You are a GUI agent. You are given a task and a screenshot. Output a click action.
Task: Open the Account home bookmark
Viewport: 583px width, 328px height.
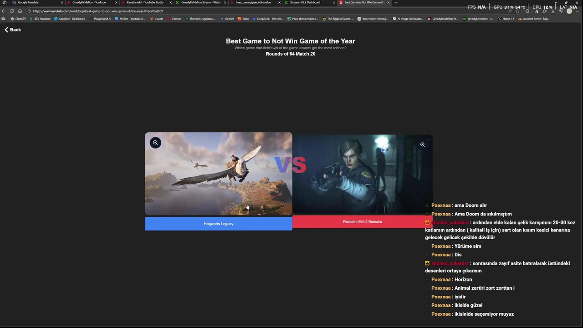(x=534, y=19)
